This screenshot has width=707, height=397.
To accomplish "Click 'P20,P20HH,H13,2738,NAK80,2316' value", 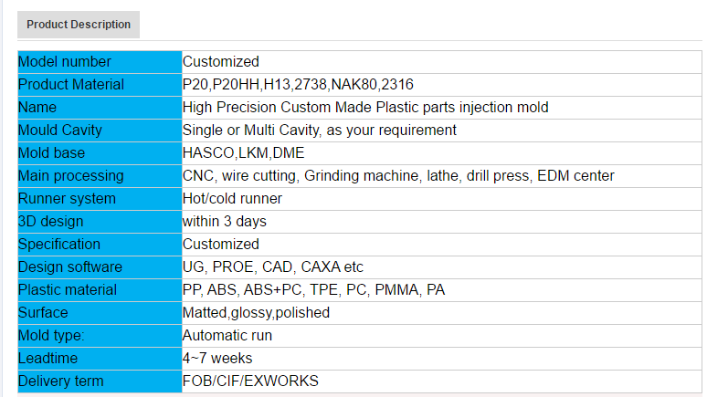I will [298, 85].
